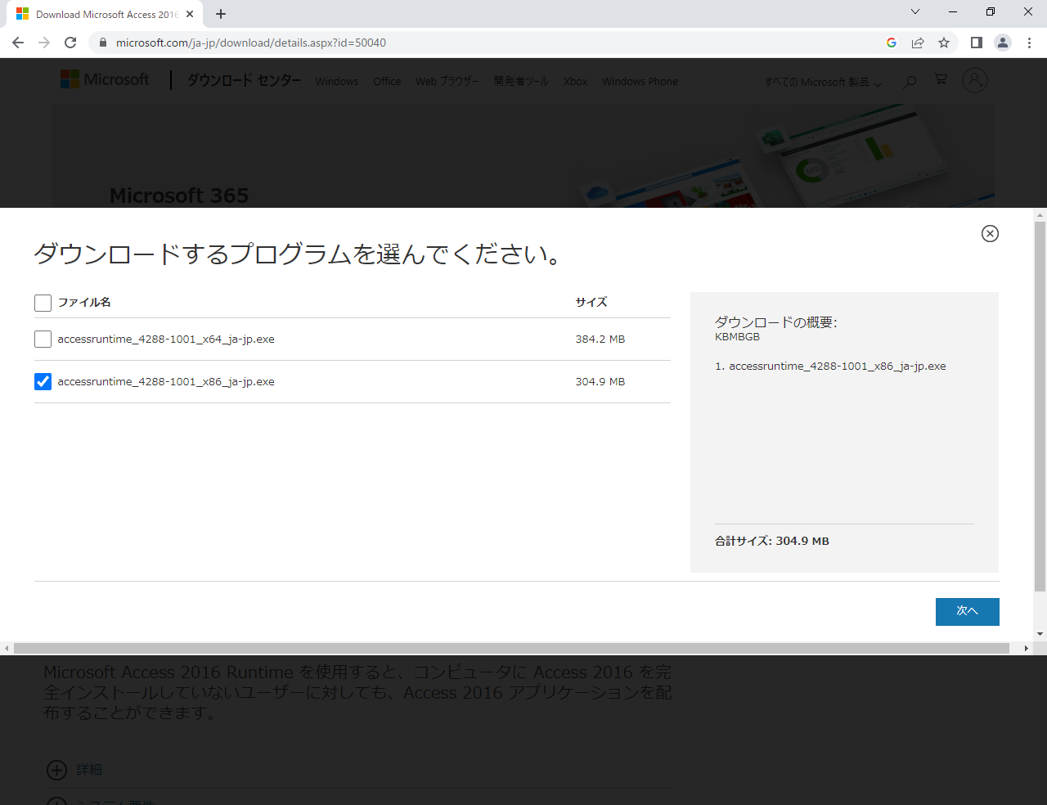This screenshot has width=1047, height=805.
Task: Click the サイズ column header
Action: [591, 303]
